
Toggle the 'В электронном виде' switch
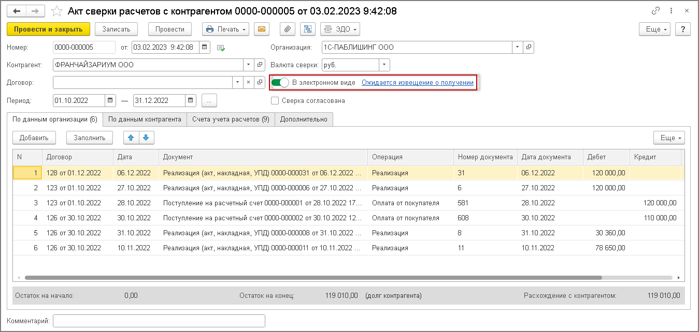pos(280,83)
